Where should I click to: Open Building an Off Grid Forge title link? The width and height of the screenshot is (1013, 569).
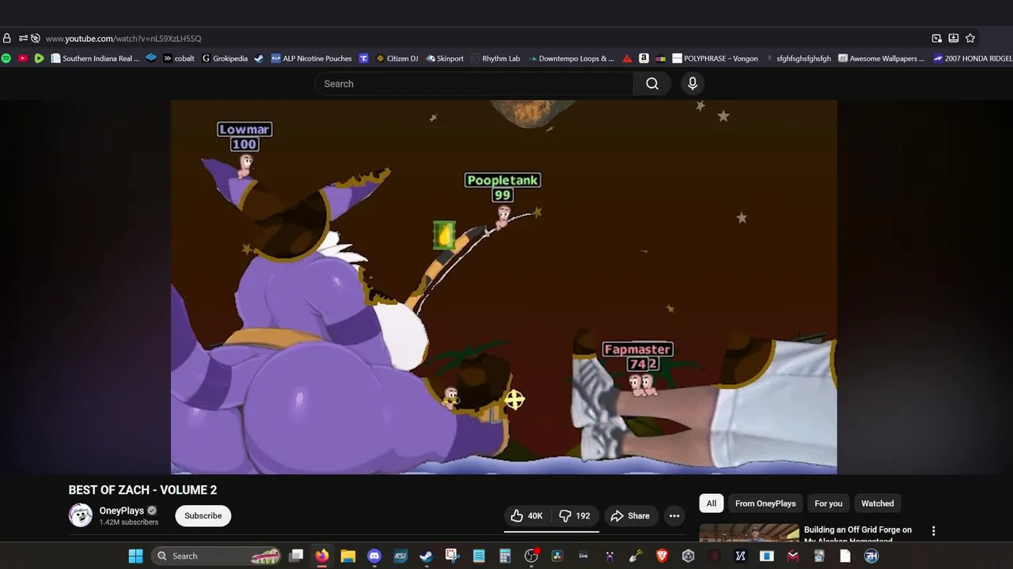[x=858, y=534]
